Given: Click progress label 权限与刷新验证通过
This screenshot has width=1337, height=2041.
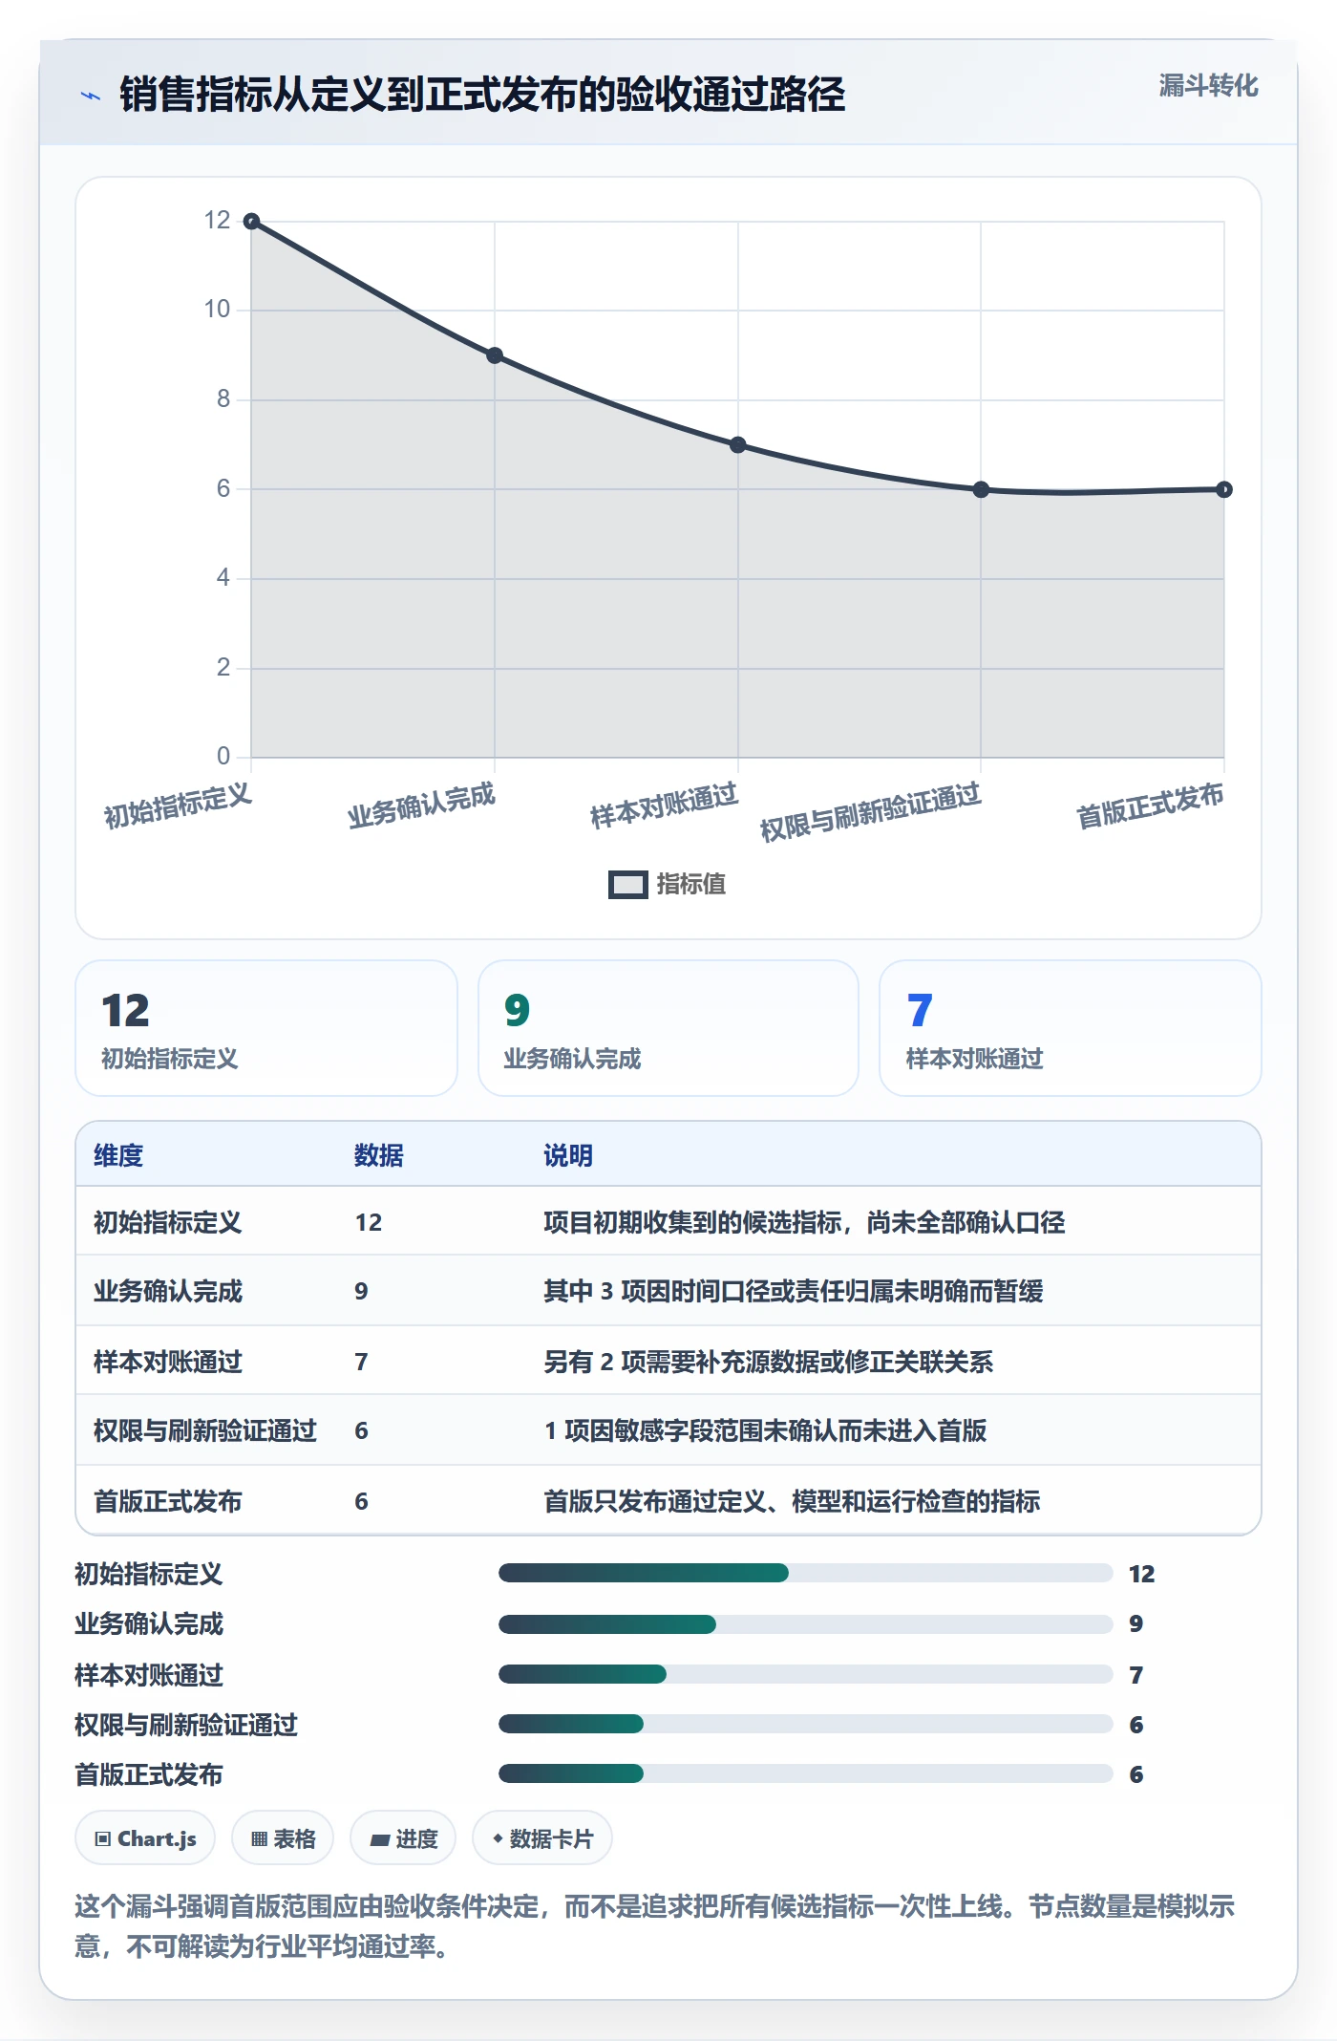Looking at the screenshot, I should tap(186, 1725).
